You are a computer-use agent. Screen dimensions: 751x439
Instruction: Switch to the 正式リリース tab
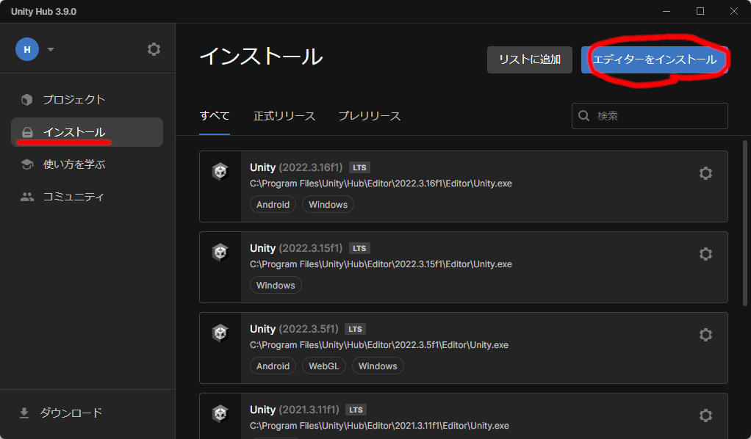(x=284, y=116)
